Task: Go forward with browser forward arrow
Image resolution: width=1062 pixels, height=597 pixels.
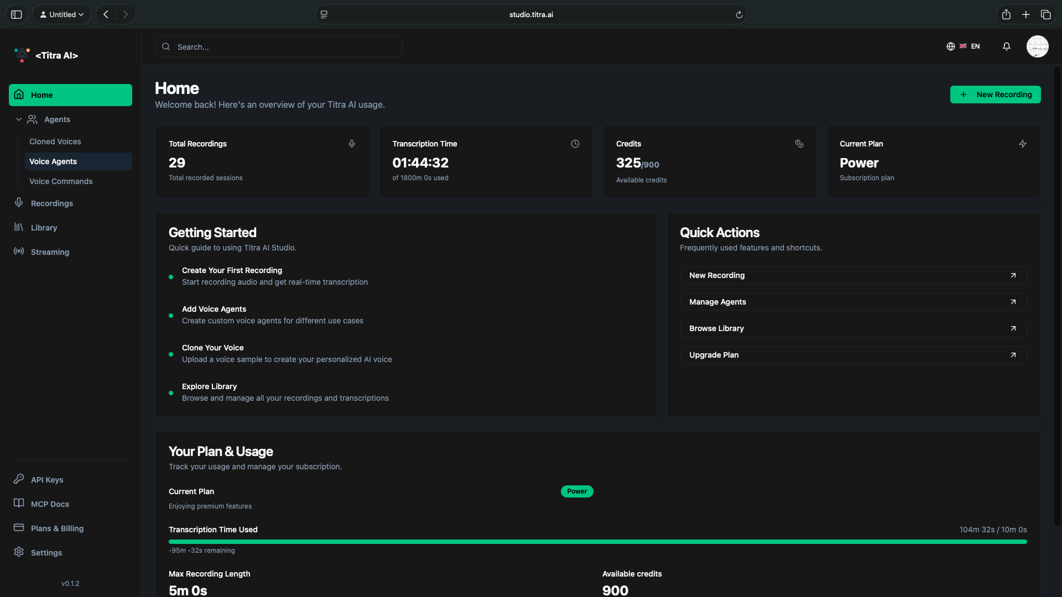Action: pyautogui.click(x=126, y=14)
